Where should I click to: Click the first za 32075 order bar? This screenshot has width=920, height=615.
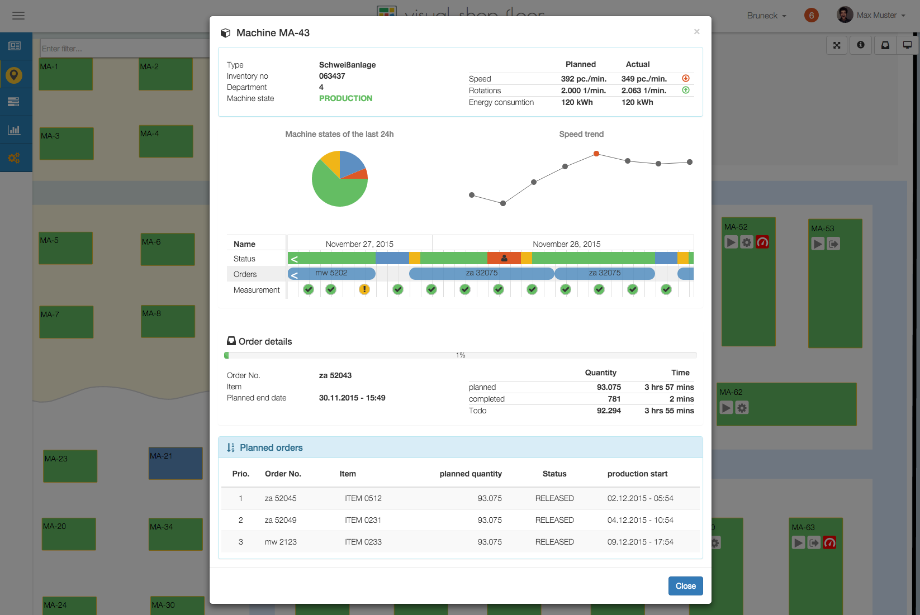(481, 273)
